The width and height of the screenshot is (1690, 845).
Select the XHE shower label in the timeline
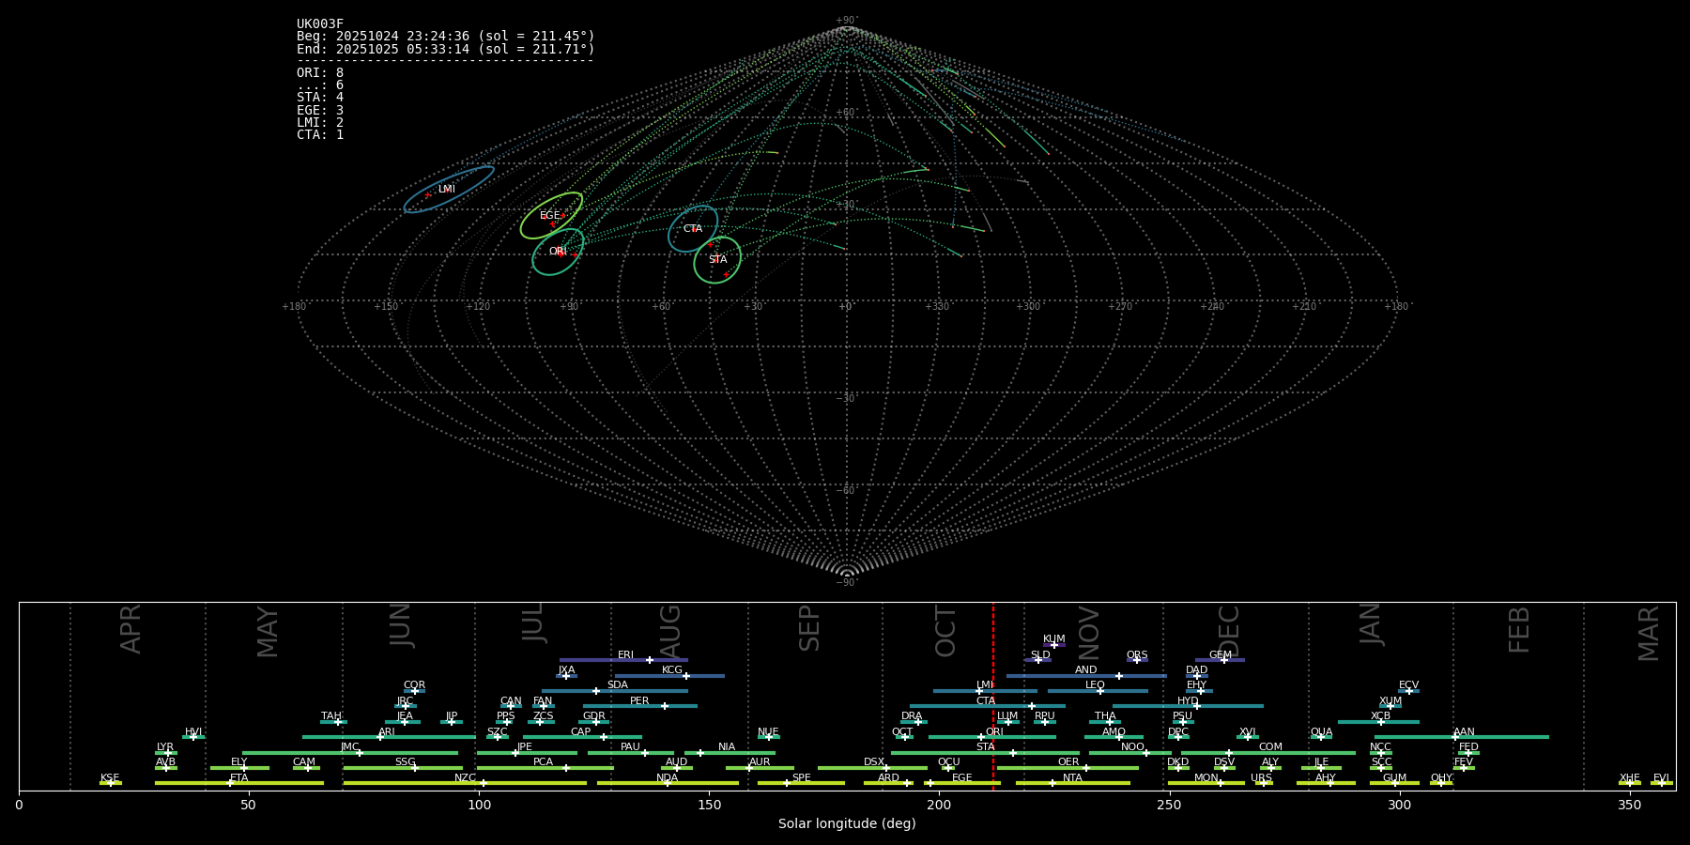[1630, 778]
